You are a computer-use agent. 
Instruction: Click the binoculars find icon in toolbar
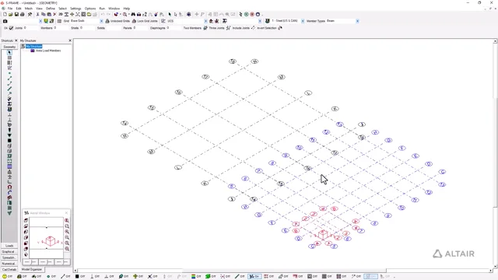133,14
